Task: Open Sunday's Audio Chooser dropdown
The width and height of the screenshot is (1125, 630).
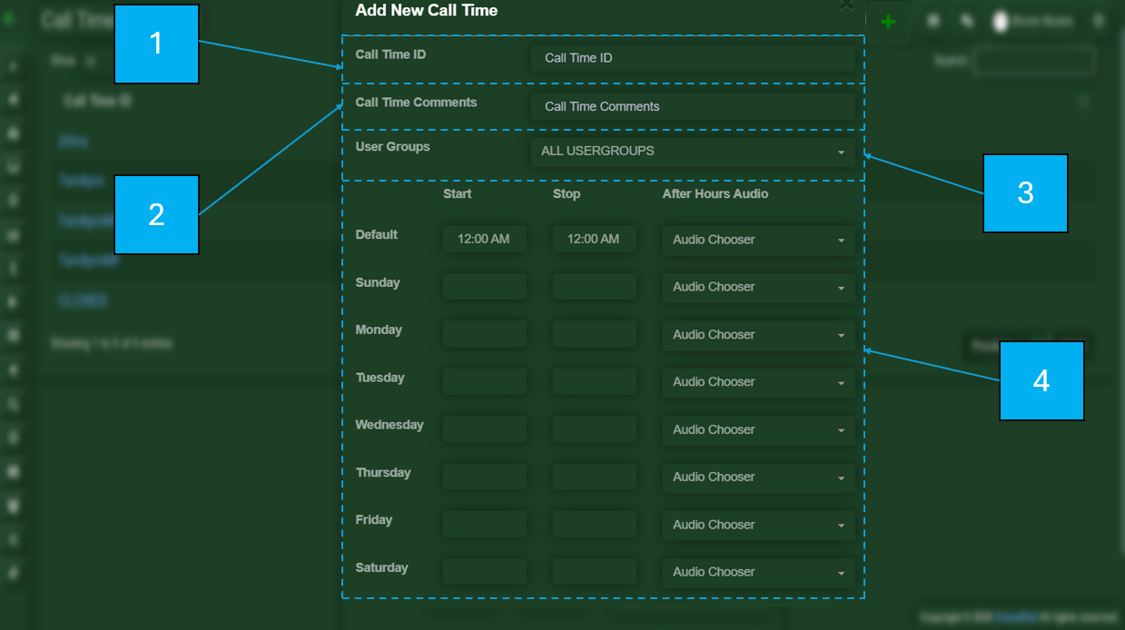Action: click(x=758, y=287)
